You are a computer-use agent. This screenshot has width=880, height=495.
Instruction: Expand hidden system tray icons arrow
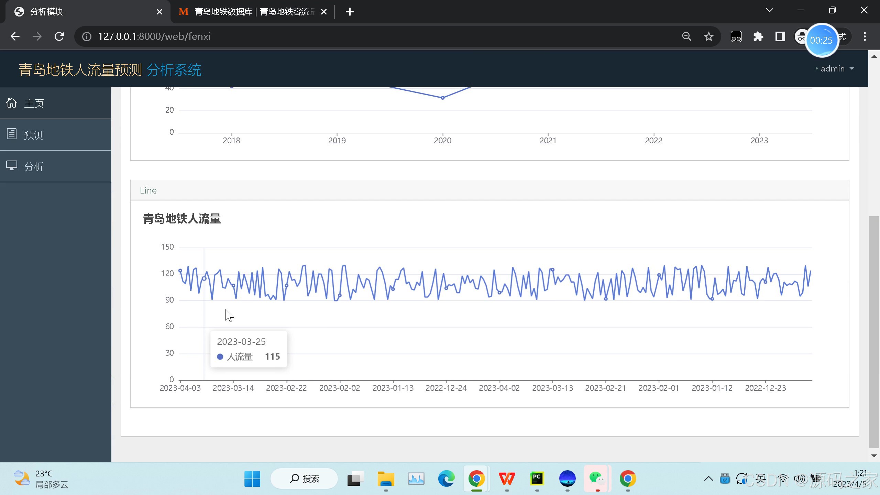(x=708, y=478)
